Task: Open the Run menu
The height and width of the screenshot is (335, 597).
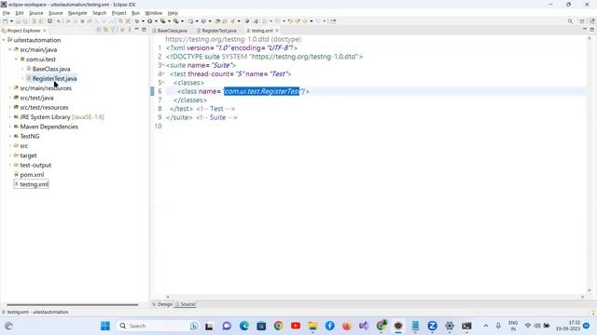Action: [x=135, y=13]
